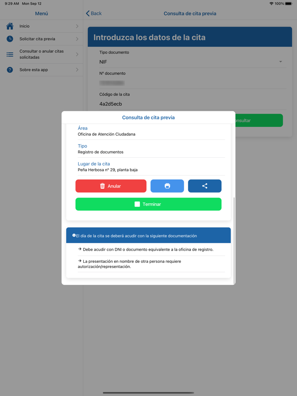
Task: Tap the chevron on Consultar o anular row
Action: tap(77, 54)
